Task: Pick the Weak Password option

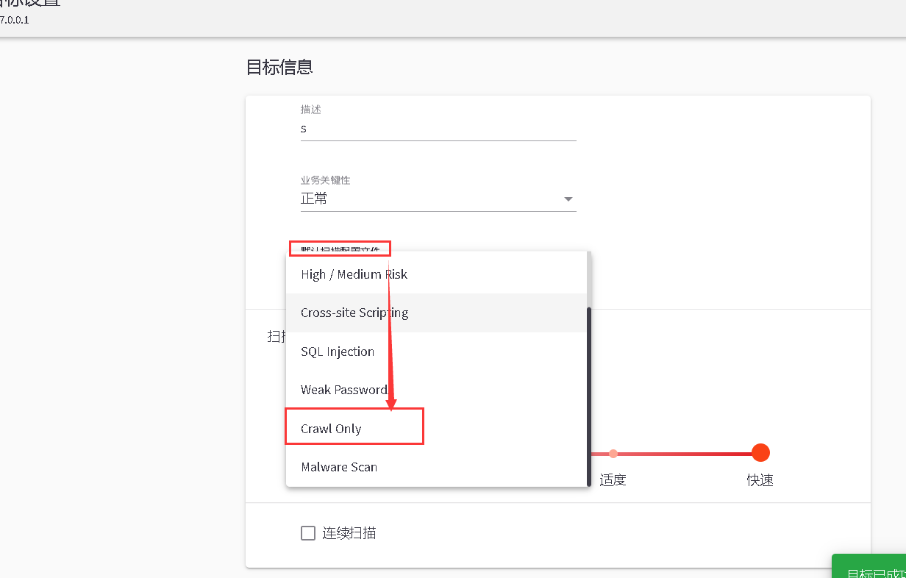Action: coord(343,390)
